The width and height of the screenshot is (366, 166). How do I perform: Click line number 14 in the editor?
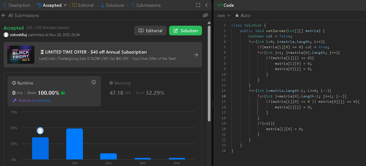pos(224,96)
